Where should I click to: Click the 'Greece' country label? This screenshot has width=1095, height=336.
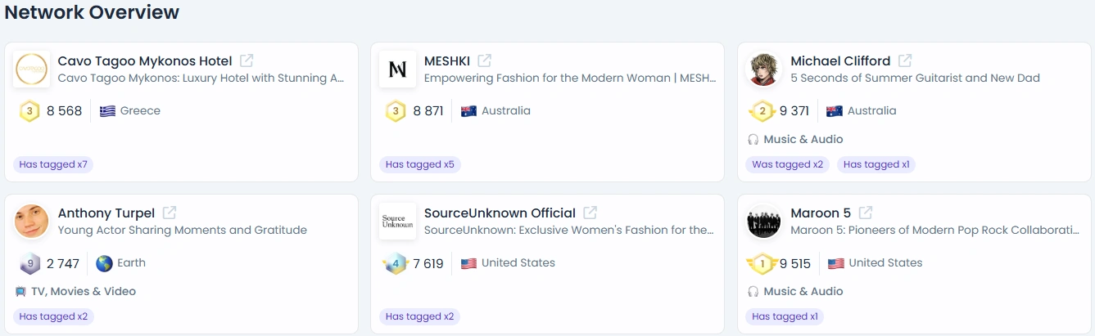(x=140, y=111)
